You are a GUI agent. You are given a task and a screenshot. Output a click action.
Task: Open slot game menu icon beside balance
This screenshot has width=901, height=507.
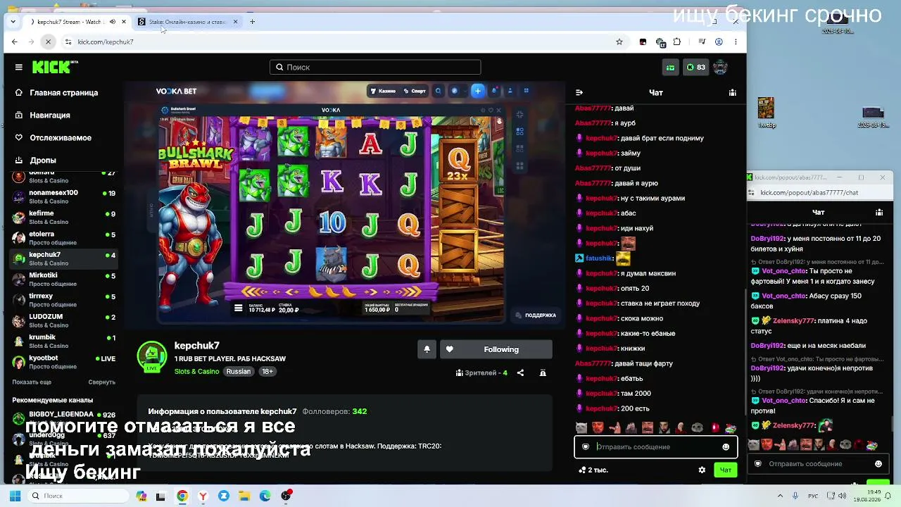238,308
